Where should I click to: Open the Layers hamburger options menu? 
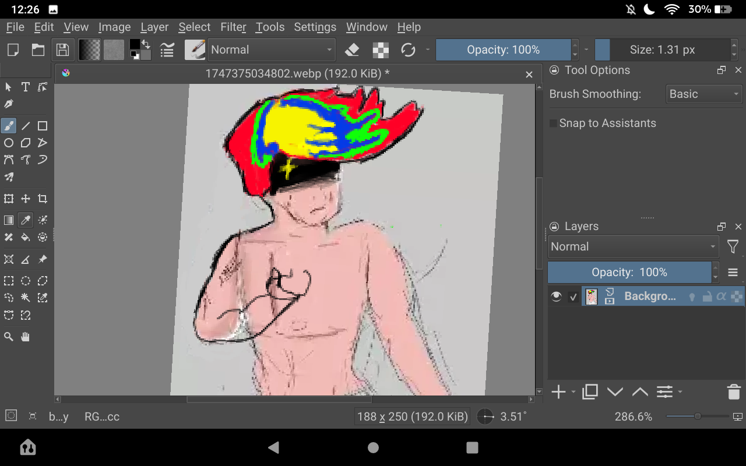pos(733,273)
